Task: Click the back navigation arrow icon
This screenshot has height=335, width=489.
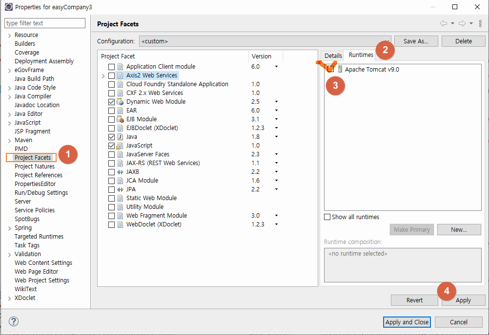Action: [x=443, y=23]
